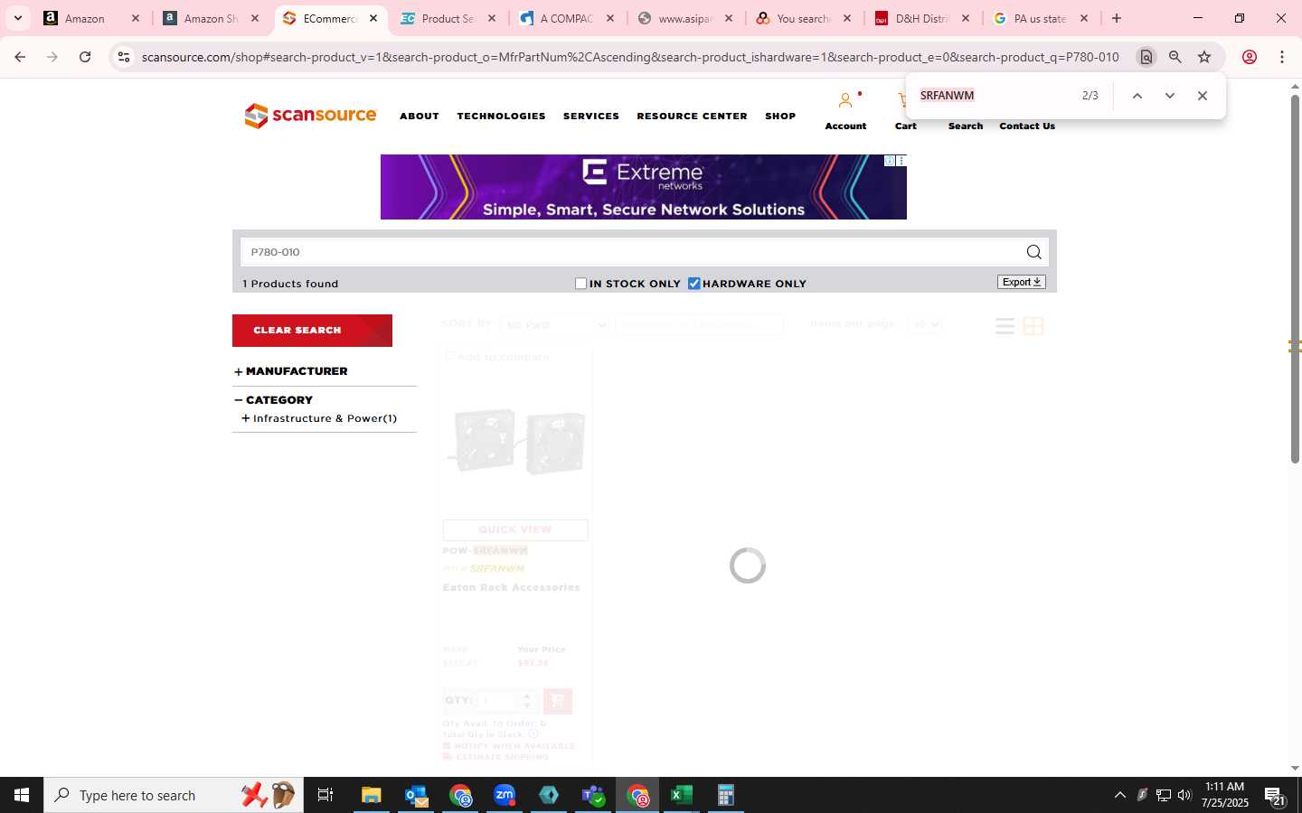Image resolution: width=1302 pixels, height=813 pixels.
Task: Click the Windows taskbar search box
Action: point(174,795)
